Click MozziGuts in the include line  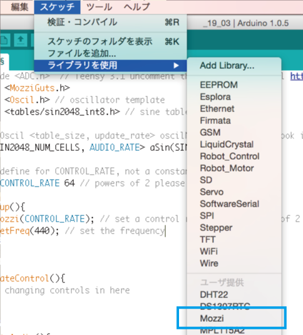tap(32, 88)
